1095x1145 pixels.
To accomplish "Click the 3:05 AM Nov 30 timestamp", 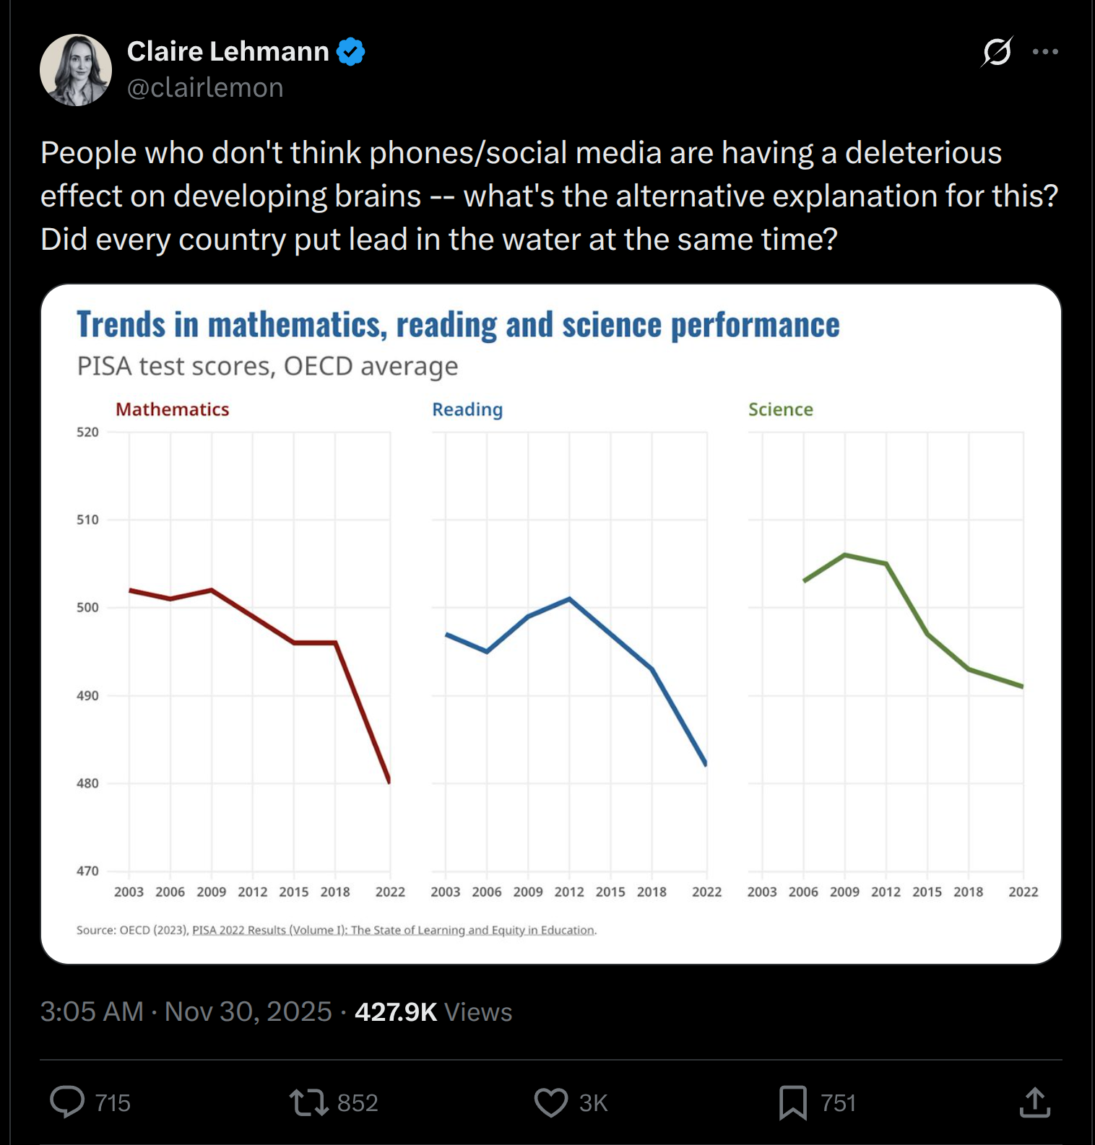I will (186, 1011).
